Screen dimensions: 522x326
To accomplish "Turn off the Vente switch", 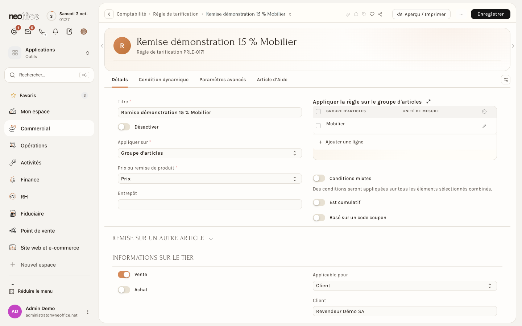I will click(124, 275).
